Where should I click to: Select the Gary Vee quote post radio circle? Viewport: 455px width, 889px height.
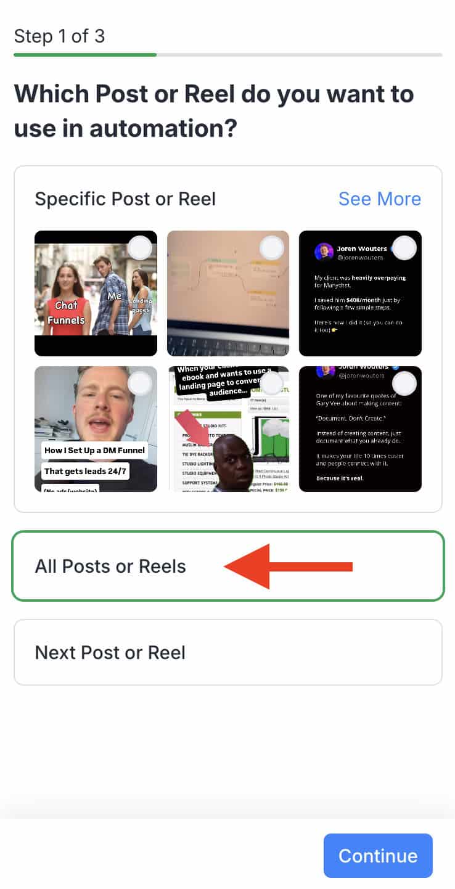(404, 383)
